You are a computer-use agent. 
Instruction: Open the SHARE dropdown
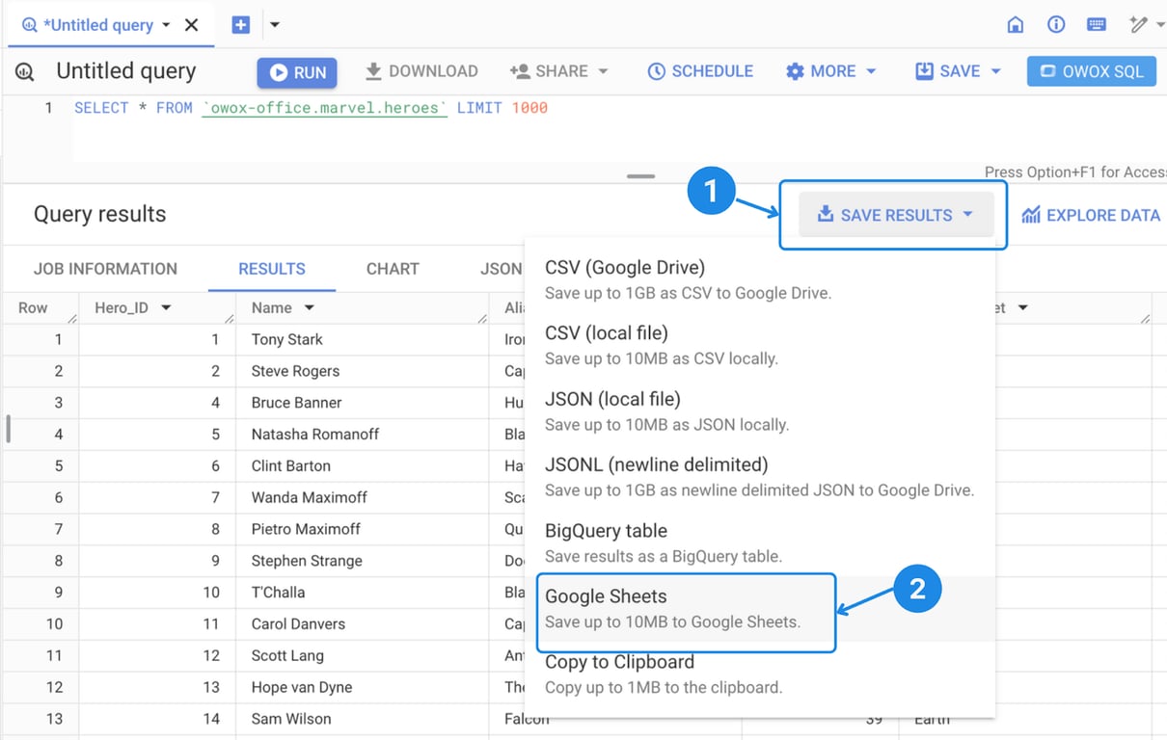click(559, 71)
